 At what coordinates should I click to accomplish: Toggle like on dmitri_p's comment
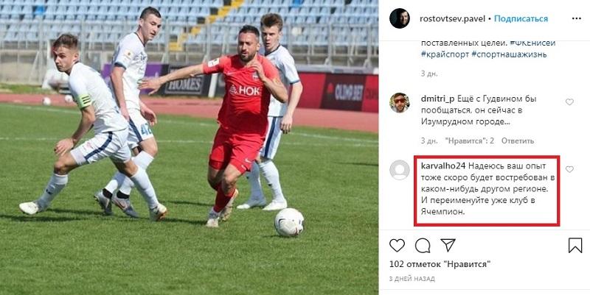[x=569, y=102]
